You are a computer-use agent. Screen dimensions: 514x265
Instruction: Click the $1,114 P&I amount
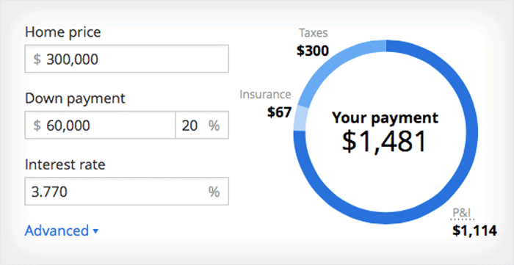point(474,230)
